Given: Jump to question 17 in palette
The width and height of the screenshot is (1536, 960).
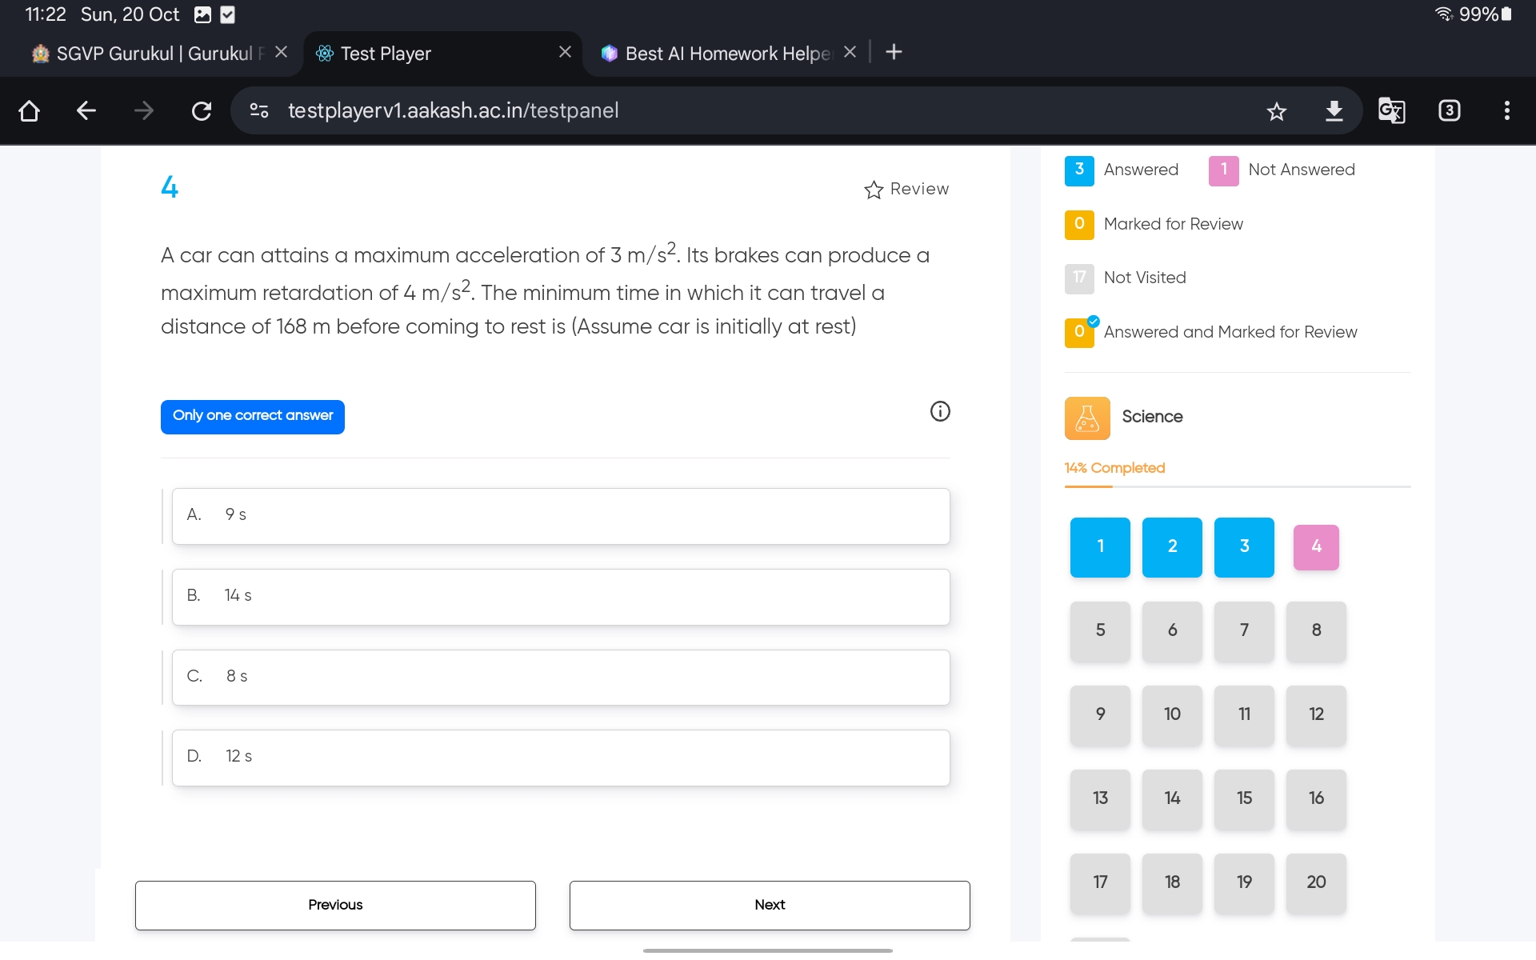Looking at the screenshot, I should 1100,883.
